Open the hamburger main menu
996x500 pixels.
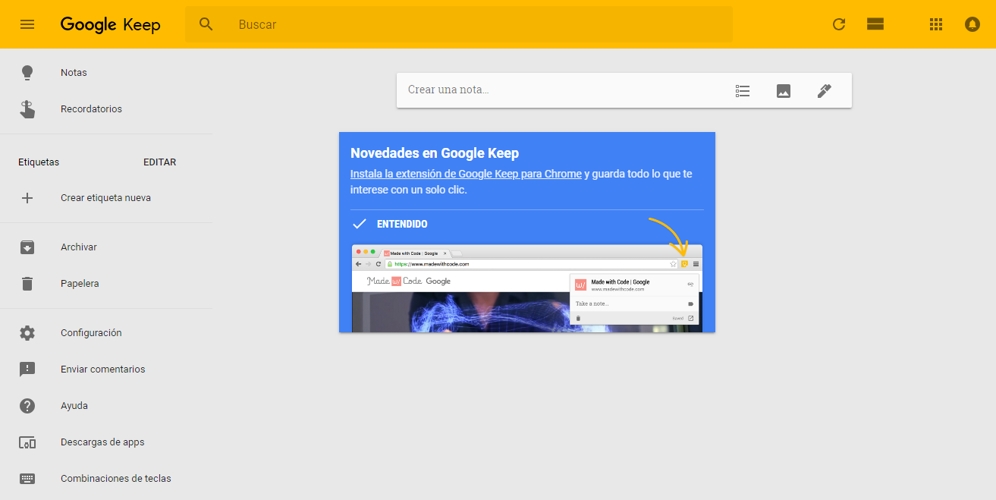pyautogui.click(x=27, y=24)
